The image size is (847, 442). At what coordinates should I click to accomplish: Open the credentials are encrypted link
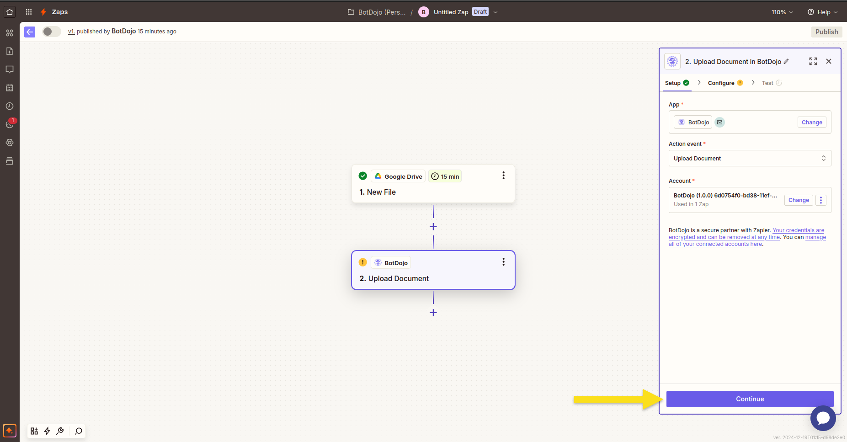[x=747, y=234]
